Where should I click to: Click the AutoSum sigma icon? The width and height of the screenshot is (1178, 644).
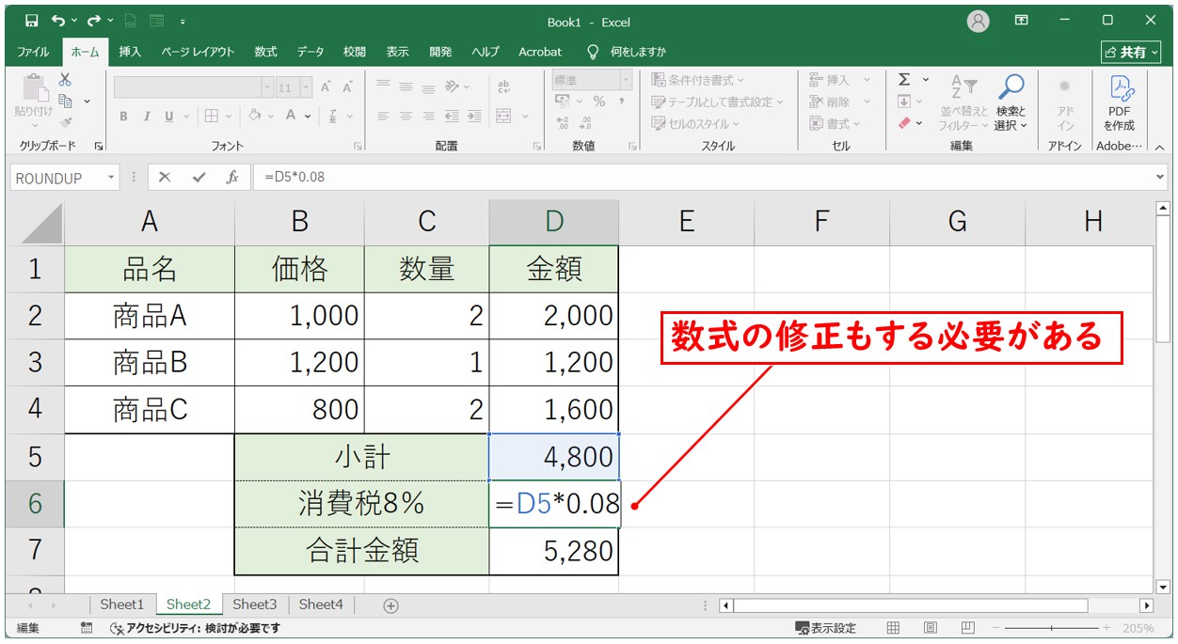[904, 80]
